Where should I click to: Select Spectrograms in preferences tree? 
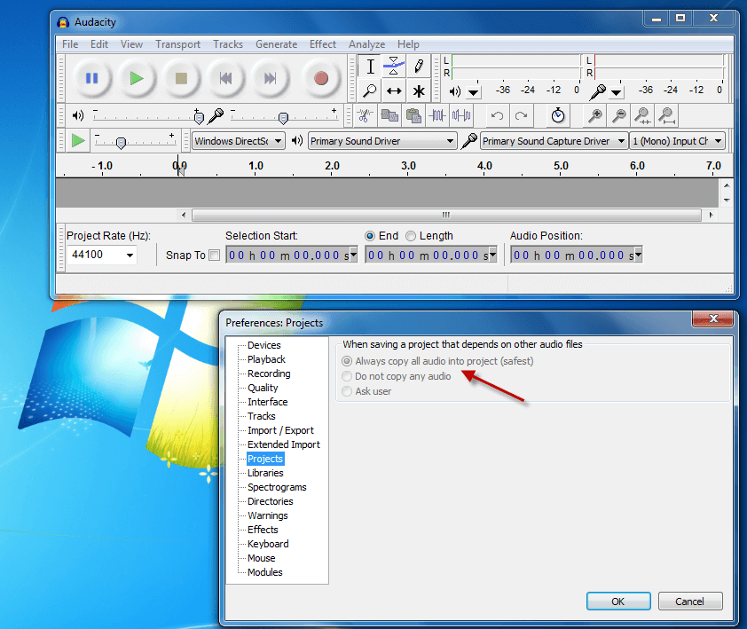pos(277,487)
